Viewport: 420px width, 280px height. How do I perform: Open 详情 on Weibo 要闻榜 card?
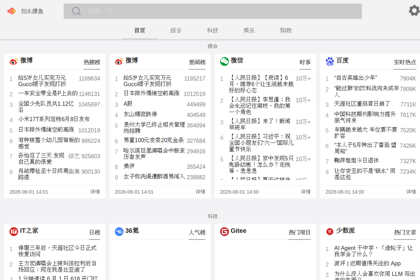[x=200, y=192]
